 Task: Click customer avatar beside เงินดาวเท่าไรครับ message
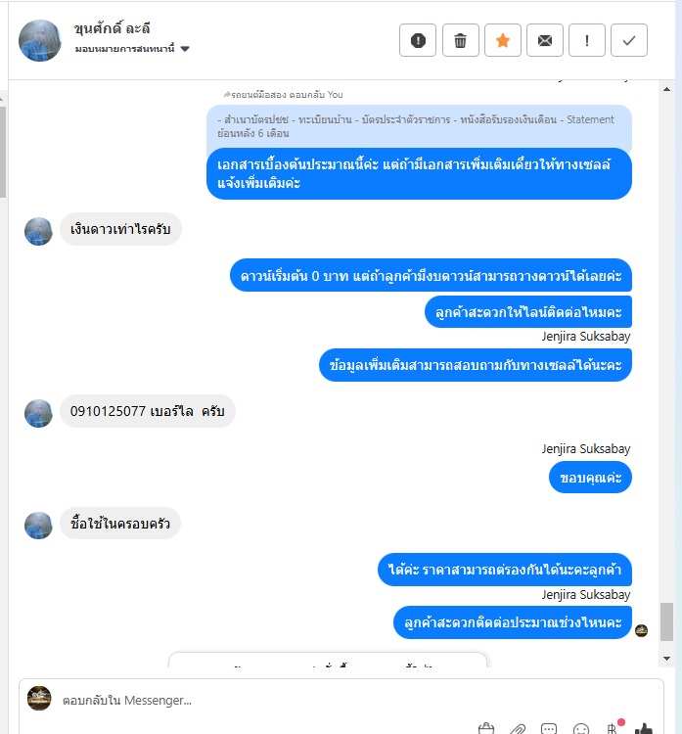(x=38, y=231)
